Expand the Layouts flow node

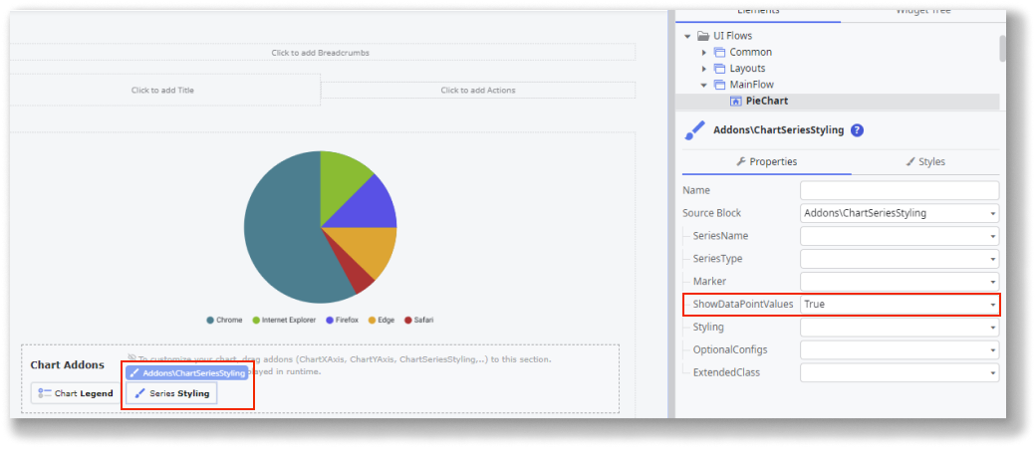point(704,68)
